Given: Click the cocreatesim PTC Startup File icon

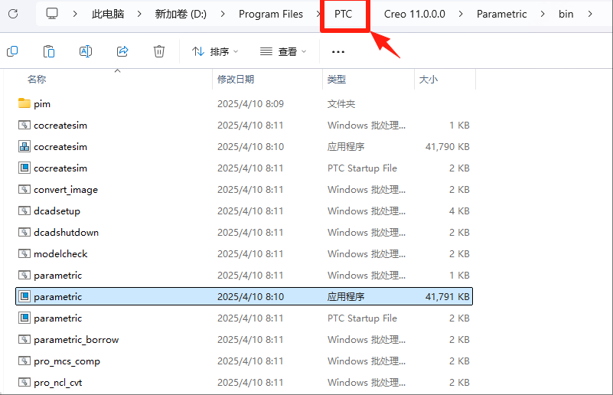Looking at the screenshot, I should point(24,168).
